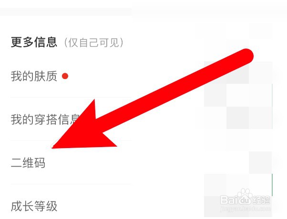Image resolution: width=287 pixels, height=219 pixels.
Task: Click the divider line below 二维码
Action: click(71, 184)
